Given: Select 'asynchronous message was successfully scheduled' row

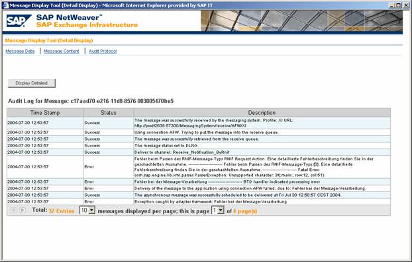Looking at the screenshot, I should coord(199,195).
